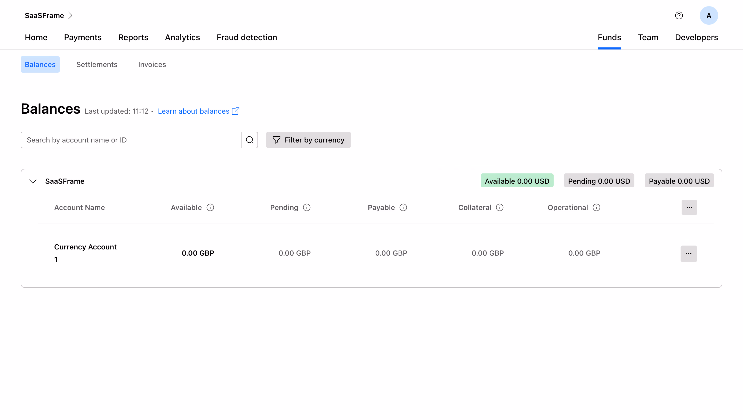Click the search magnifier icon button

(x=250, y=140)
